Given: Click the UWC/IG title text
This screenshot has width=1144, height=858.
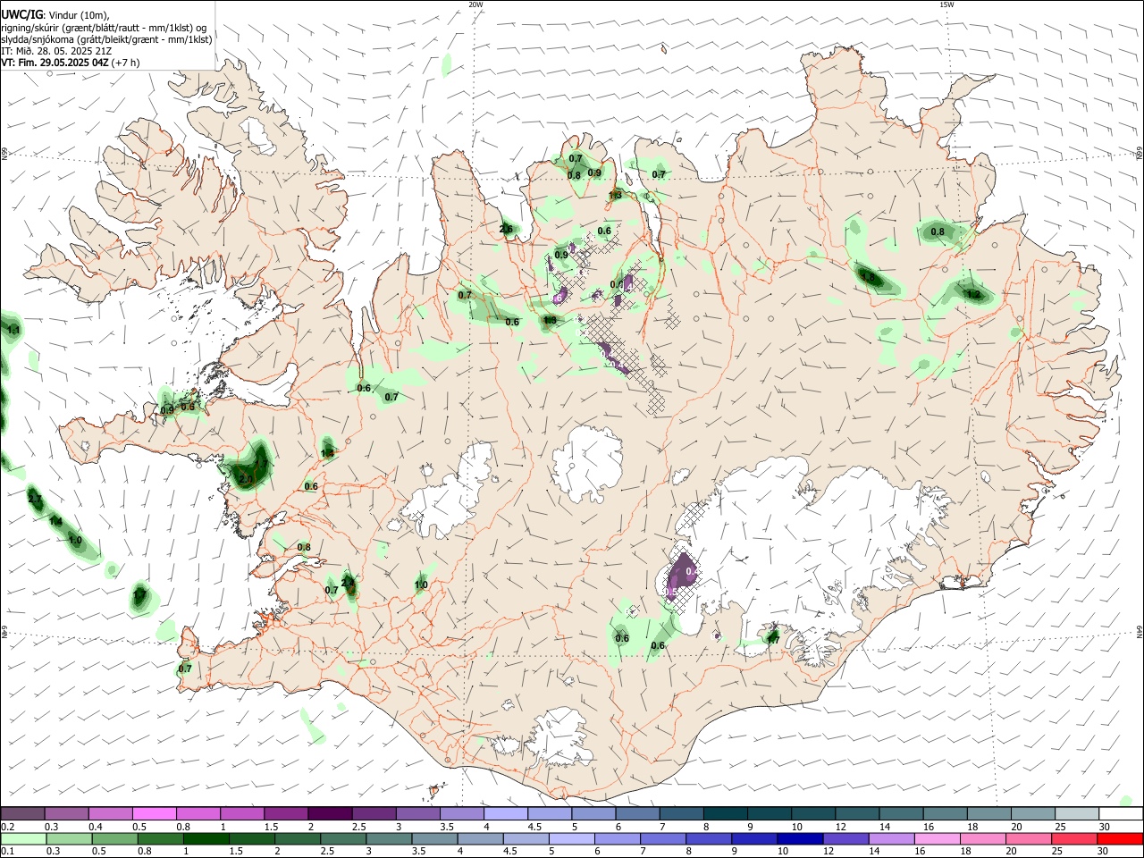Looking at the screenshot, I should tap(21, 14).
